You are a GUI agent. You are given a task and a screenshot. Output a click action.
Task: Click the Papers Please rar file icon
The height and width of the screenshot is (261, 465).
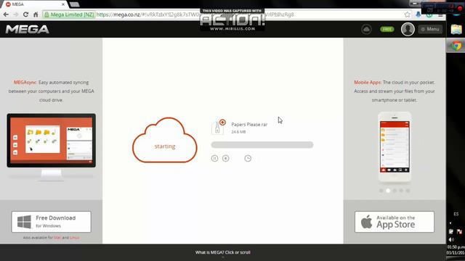218,127
